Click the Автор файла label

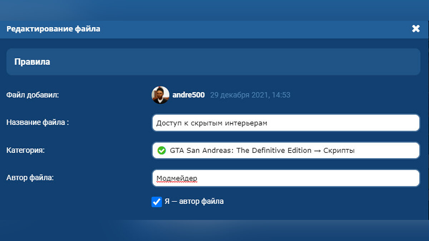click(30, 177)
